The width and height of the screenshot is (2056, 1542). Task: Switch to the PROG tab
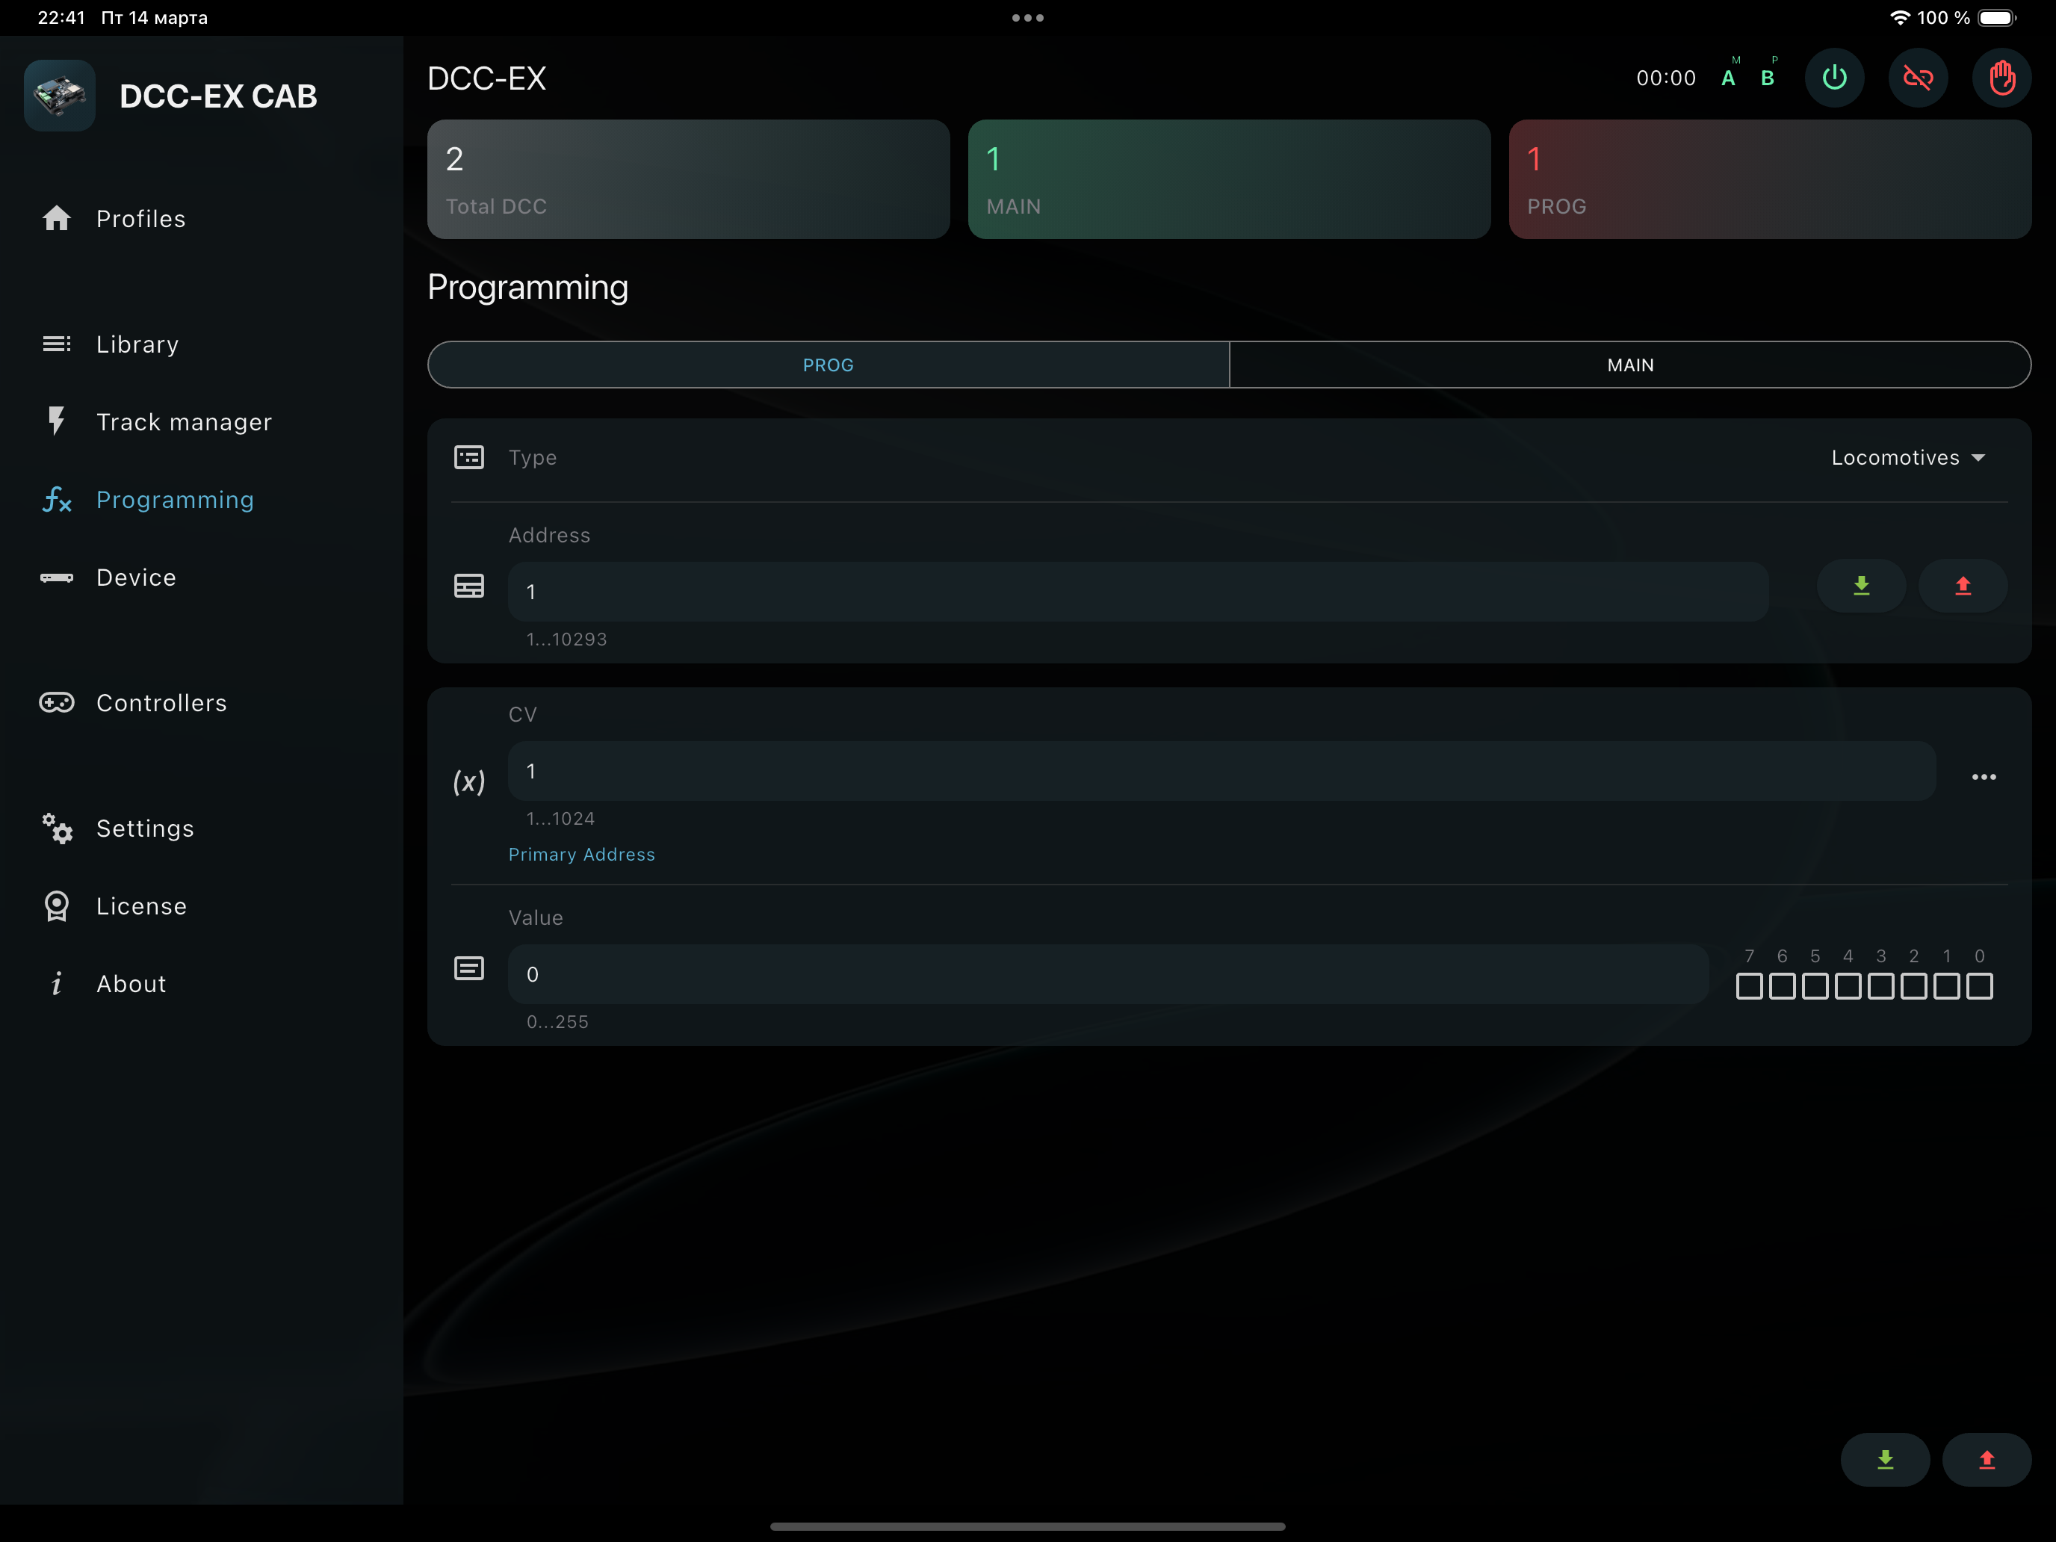click(x=829, y=365)
